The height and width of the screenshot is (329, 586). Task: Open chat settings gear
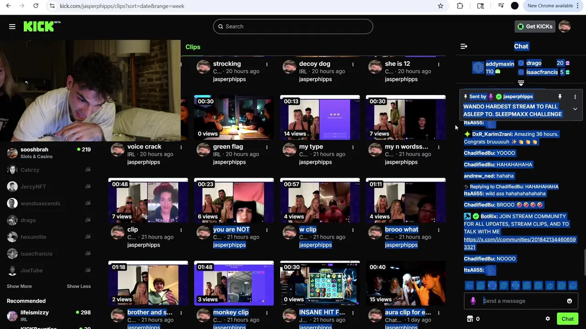point(548,319)
